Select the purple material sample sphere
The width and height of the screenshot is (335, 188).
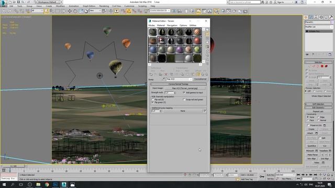180,50
